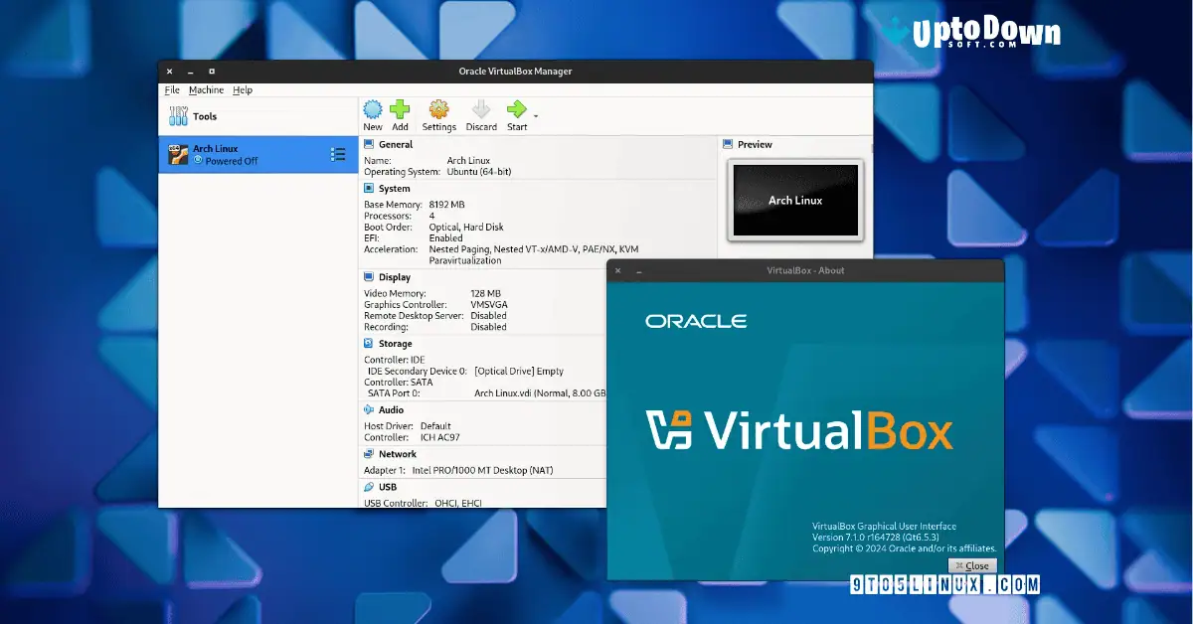
Task: Open the File menu
Action: 171,89
